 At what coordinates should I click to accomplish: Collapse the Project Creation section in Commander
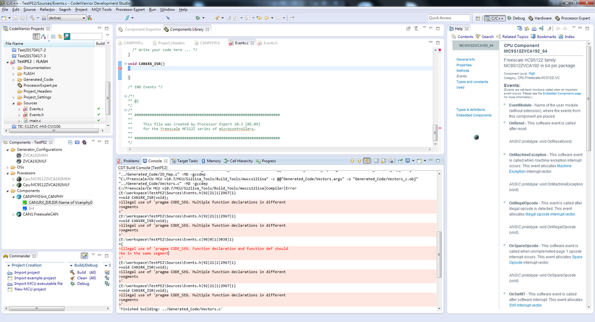tap(9, 265)
